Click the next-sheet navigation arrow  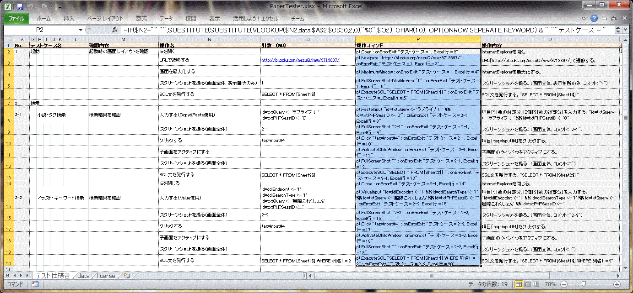pyautogui.click(x=21, y=276)
